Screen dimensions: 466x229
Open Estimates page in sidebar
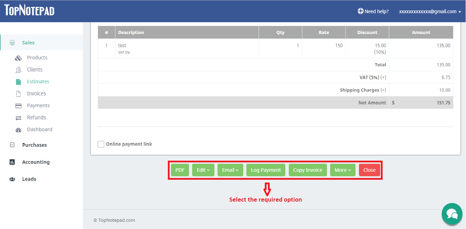38,82
